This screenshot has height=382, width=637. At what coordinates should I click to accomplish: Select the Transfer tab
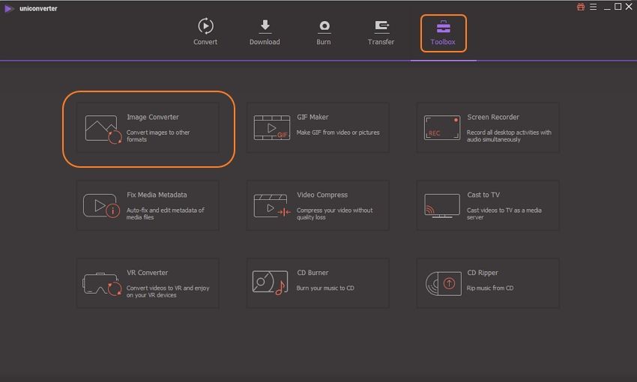tap(381, 31)
